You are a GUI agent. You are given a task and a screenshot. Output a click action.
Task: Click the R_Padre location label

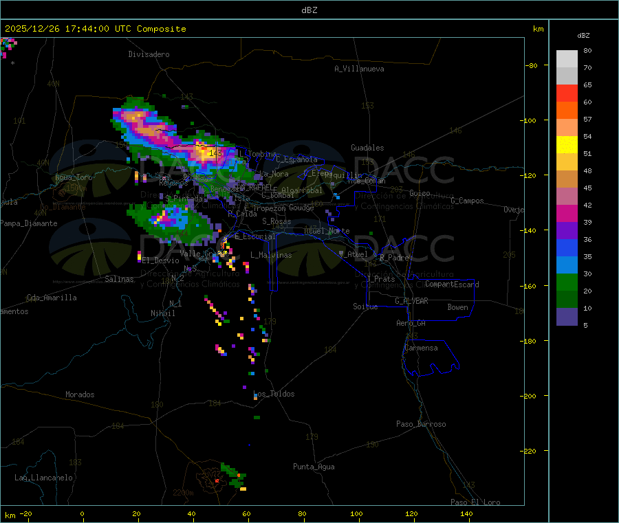[394, 258]
